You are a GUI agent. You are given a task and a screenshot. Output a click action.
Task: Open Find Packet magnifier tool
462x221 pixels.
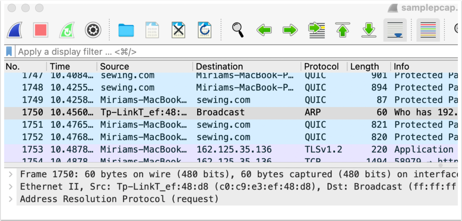pyautogui.click(x=238, y=30)
